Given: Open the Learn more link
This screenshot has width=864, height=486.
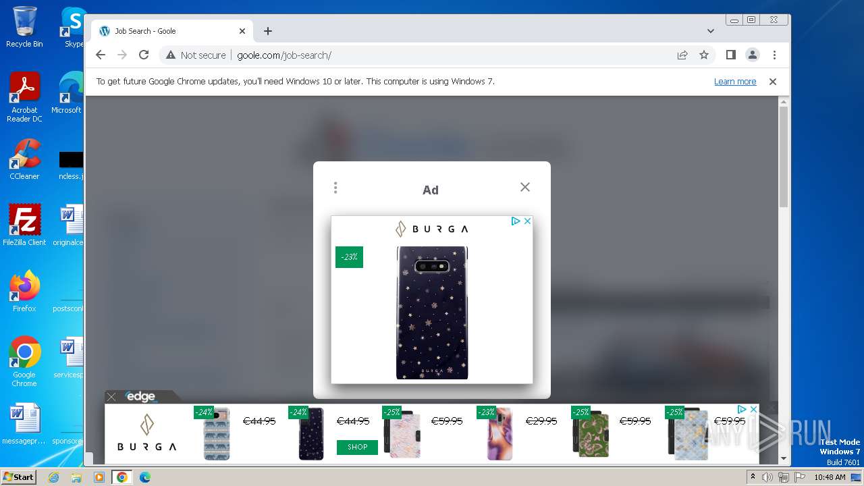Looking at the screenshot, I should coord(735,82).
